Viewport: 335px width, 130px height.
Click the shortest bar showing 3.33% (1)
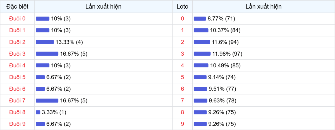coord(38,112)
